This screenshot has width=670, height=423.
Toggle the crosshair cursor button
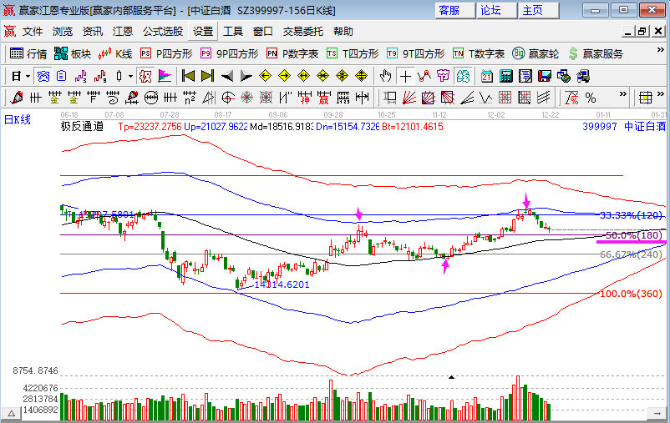(x=405, y=77)
